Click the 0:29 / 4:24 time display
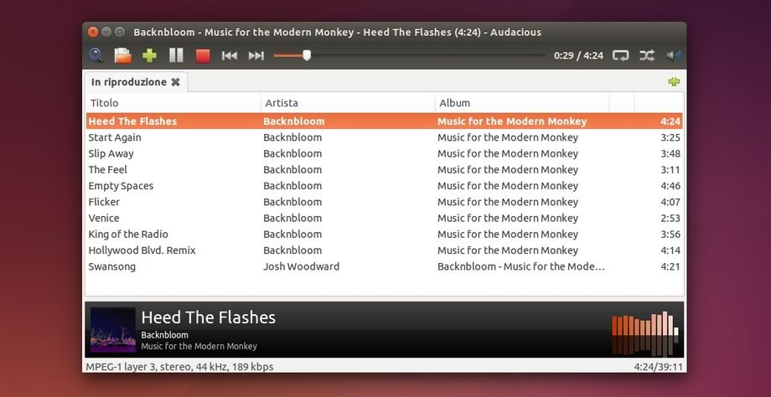Image resolution: width=771 pixels, height=397 pixels. pos(579,55)
